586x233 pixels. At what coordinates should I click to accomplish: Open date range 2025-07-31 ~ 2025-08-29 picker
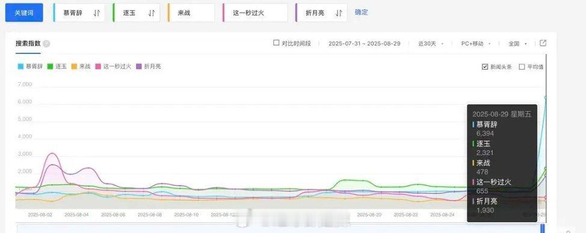[x=365, y=44]
